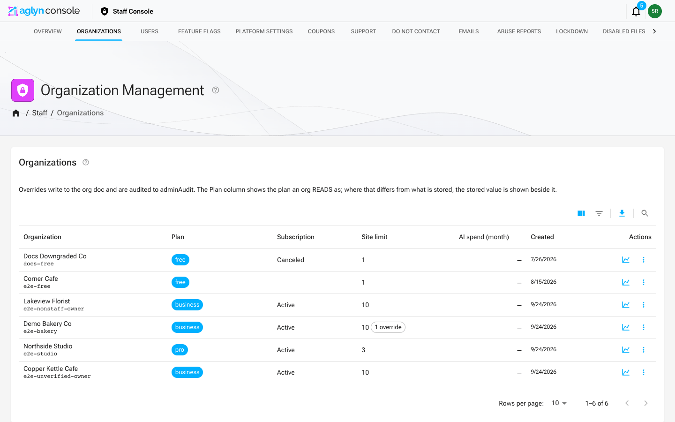Open the table search icon
The width and height of the screenshot is (675, 422).
645,213
